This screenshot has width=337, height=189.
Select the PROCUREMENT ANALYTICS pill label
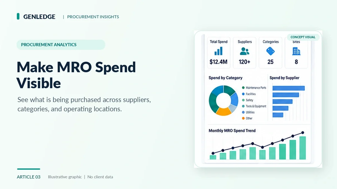61,45
